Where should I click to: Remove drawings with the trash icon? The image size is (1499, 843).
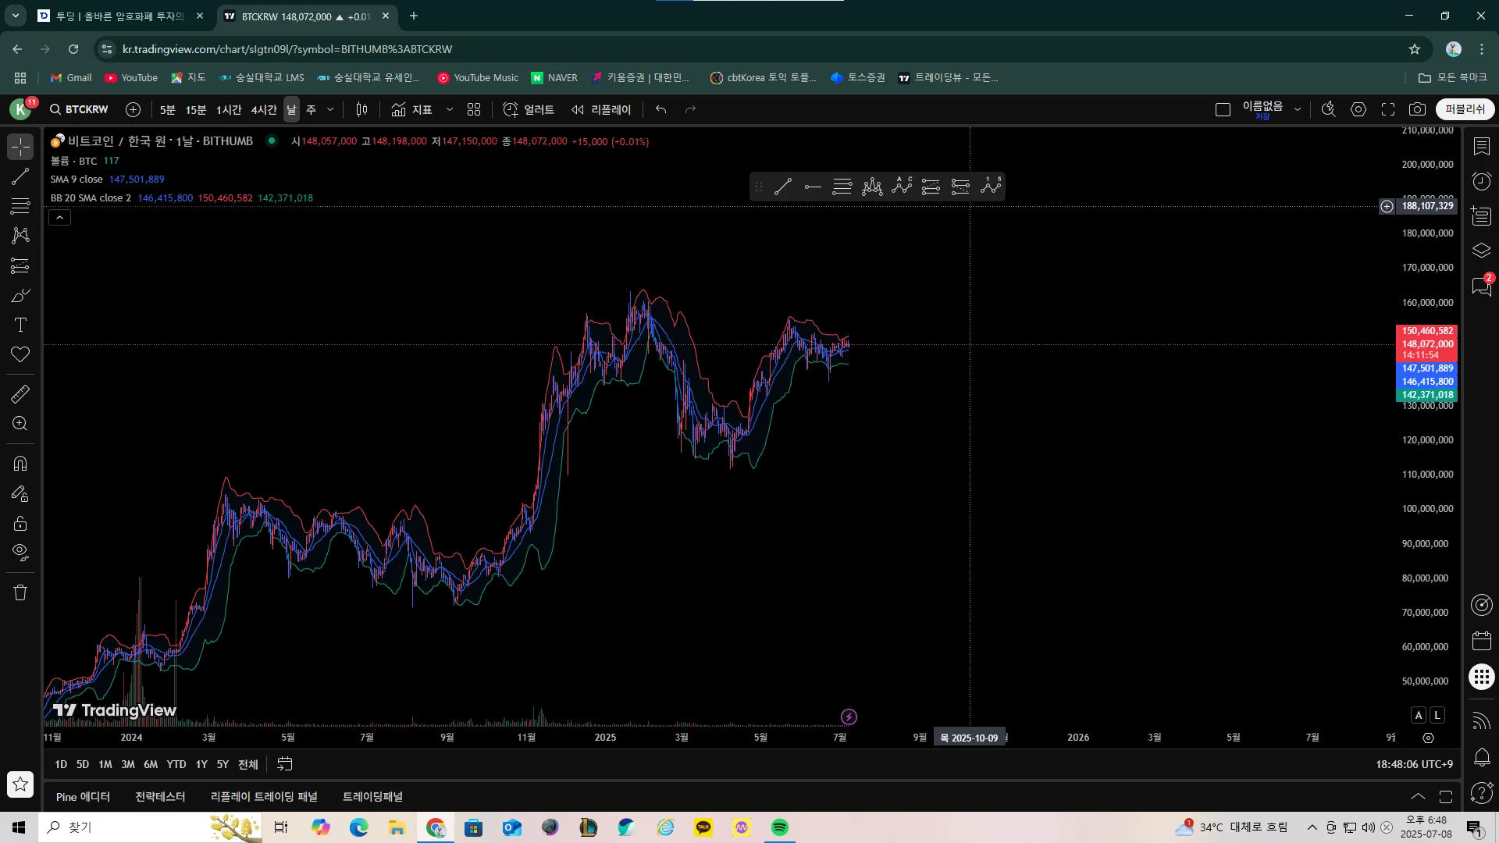pos(20,592)
